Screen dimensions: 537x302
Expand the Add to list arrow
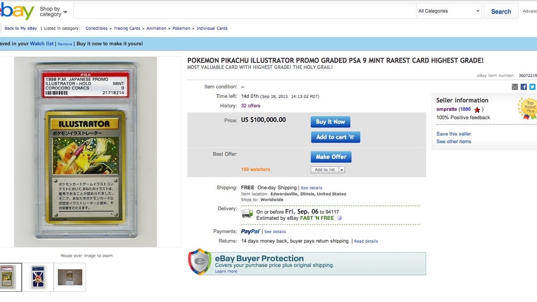click(x=342, y=170)
